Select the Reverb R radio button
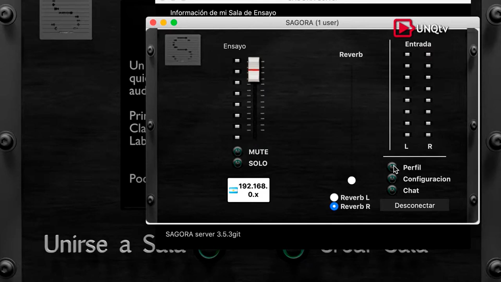501x282 pixels. [334, 206]
